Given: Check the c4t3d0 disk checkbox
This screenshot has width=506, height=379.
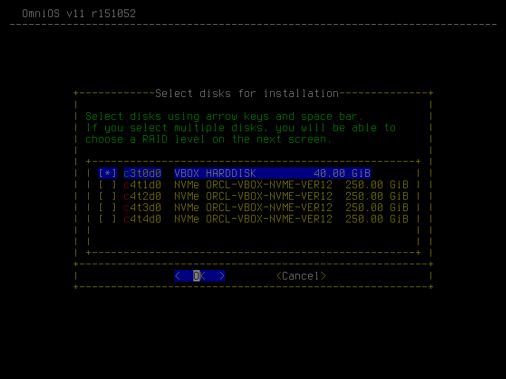Looking at the screenshot, I should (x=107, y=207).
